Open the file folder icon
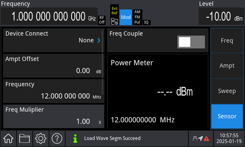Screen dimensions: 245x147 coord(24,138)
